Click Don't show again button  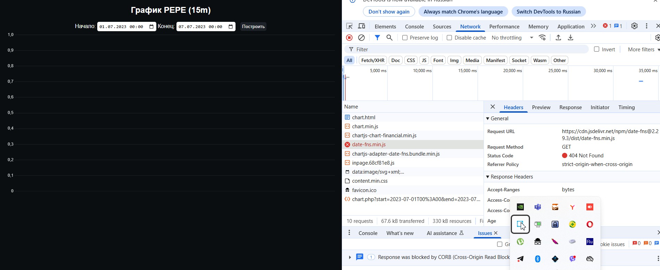[x=389, y=11]
